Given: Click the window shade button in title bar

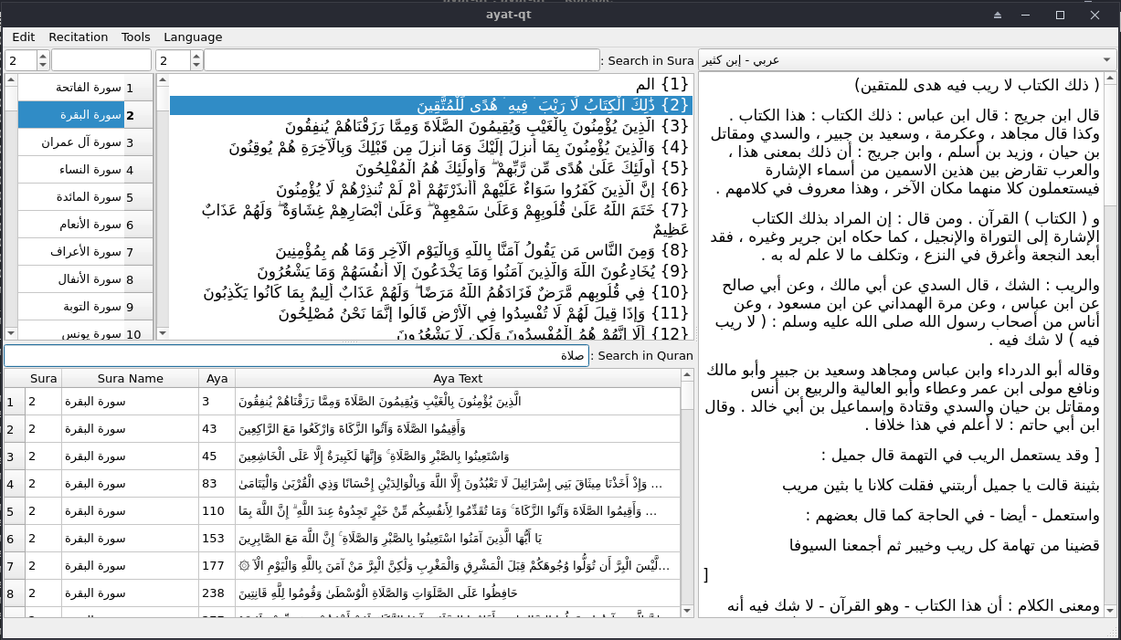Looking at the screenshot, I should coord(998,15).
